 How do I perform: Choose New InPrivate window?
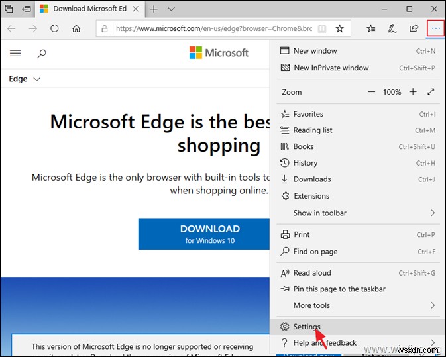pos(358,68)
